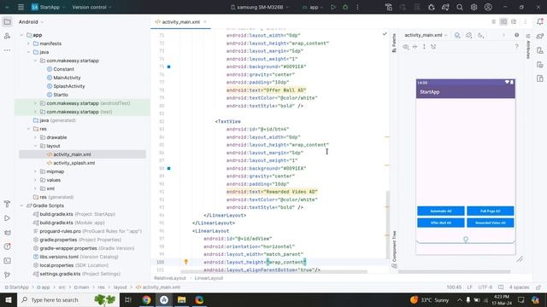Switch editor to Split view
The width and height of the screenshot is (547, 307).
[503, 22]
